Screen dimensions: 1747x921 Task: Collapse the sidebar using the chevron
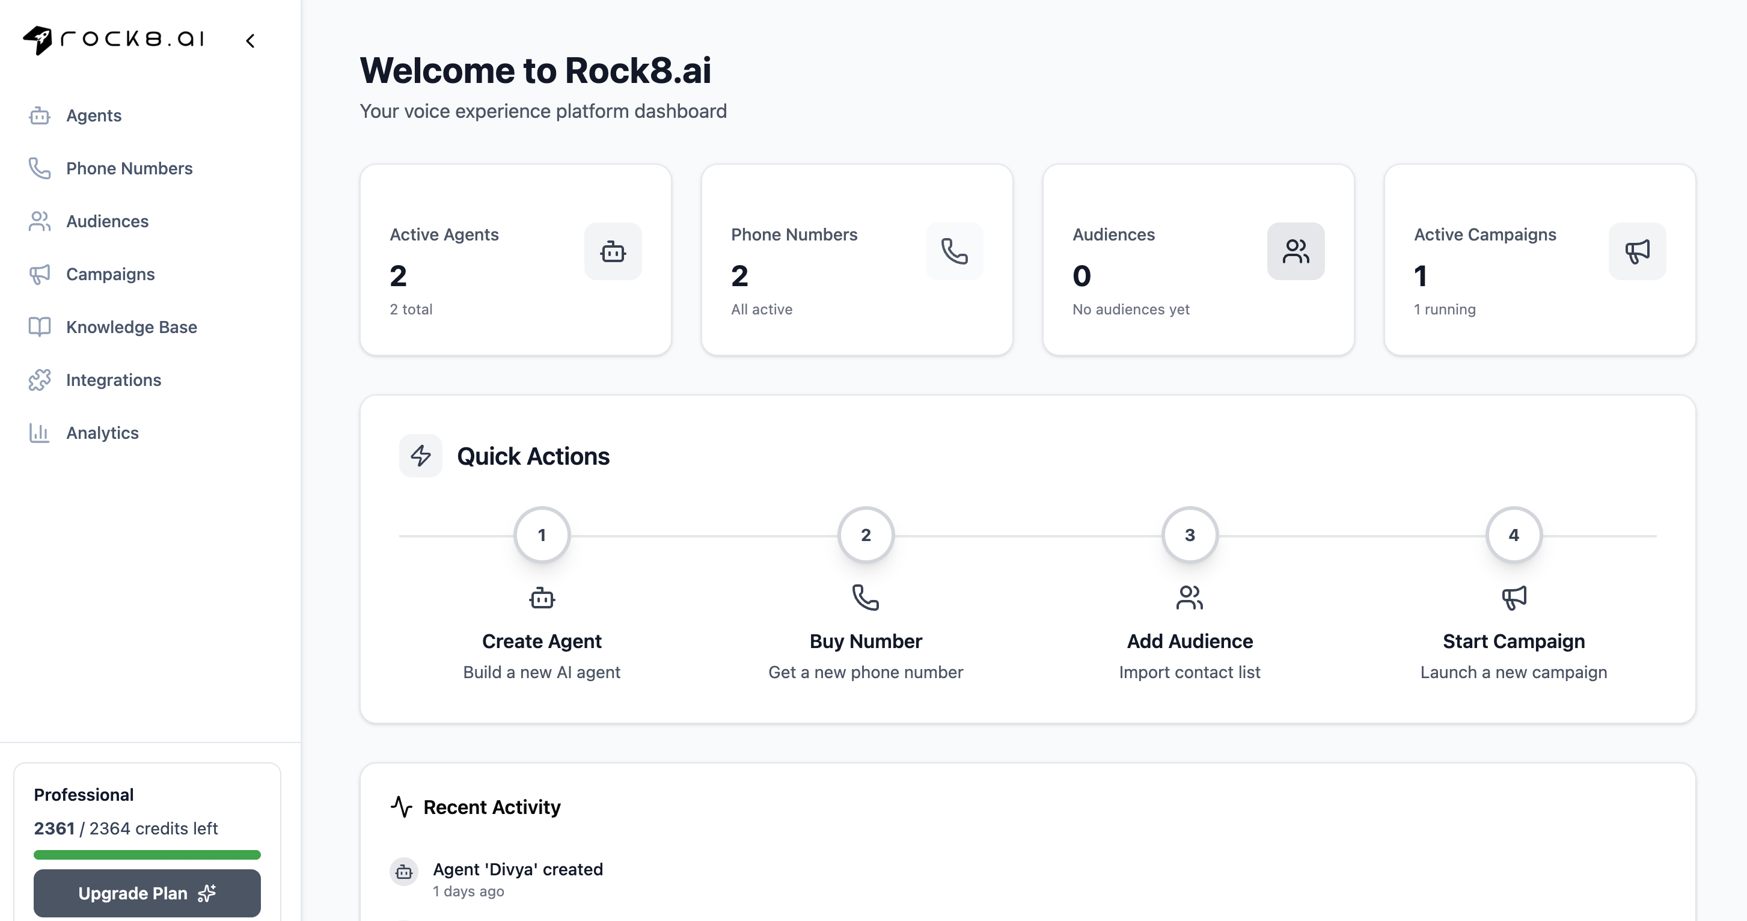click(x=250, y=40)
